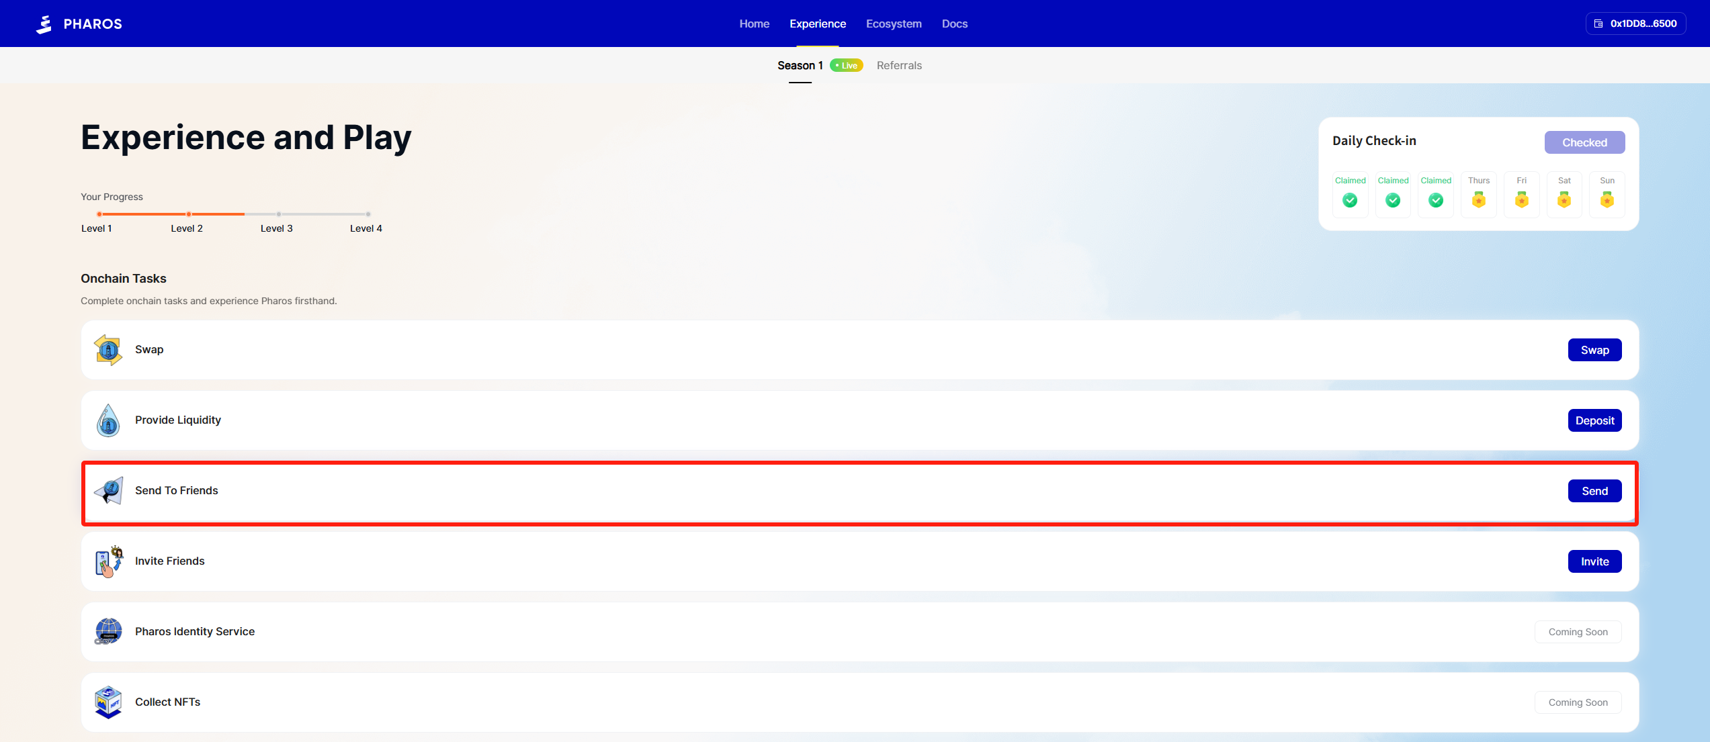Click the Sun day label
The height and width of the screenshot is (742, 1710).
coord(1607,181)
